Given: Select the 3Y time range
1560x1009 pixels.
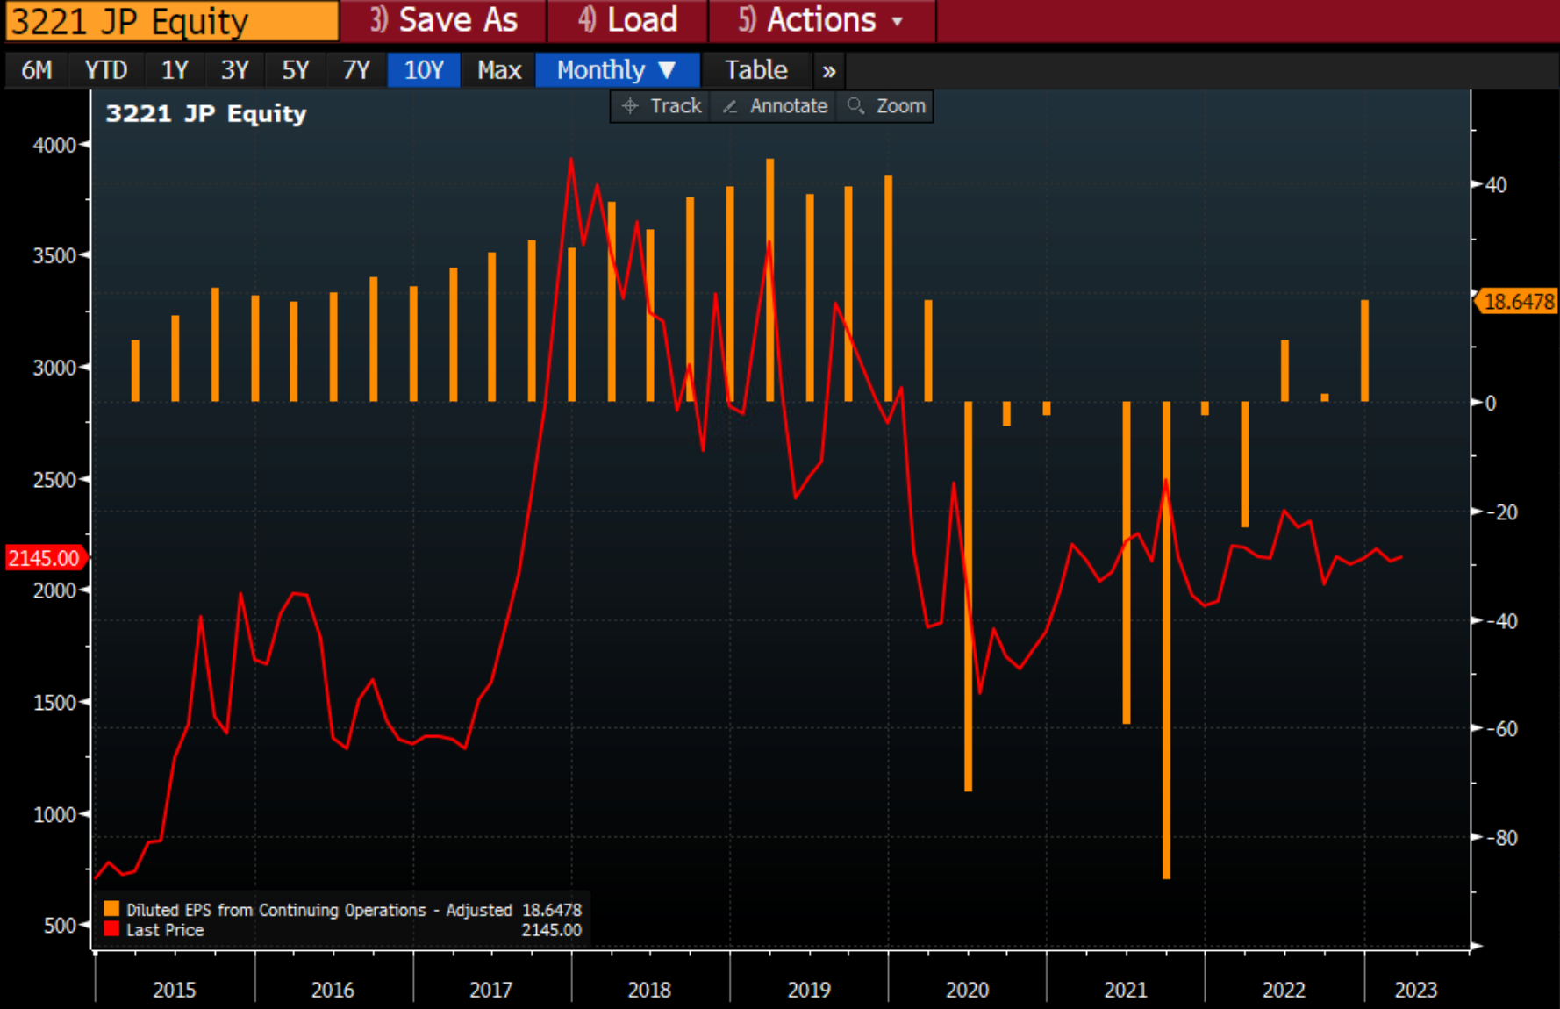Looking at the screenshot, I should (x=235, y=70).
